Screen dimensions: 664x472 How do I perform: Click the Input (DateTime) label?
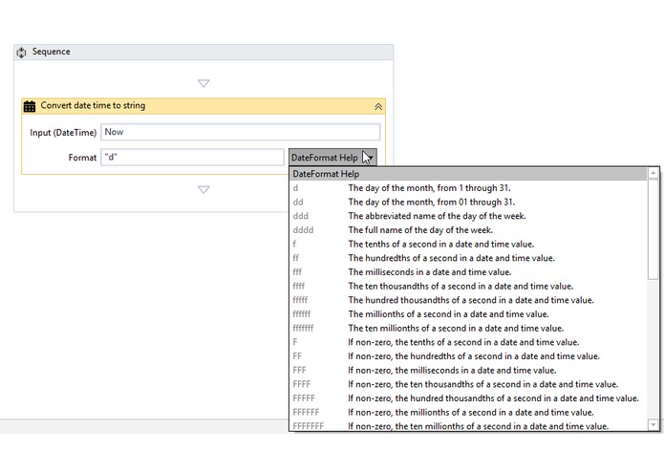(x=63, y=133)
